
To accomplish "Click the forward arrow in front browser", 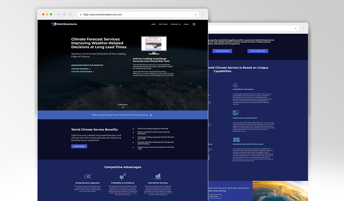I will 64,15.
